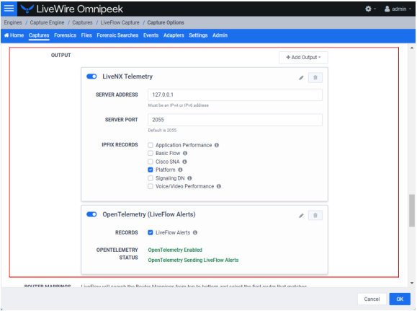Toggle the OpenTelemetry (LiveFlow Alerts) switch
This screenshot has height=311, width=417.
91,214
